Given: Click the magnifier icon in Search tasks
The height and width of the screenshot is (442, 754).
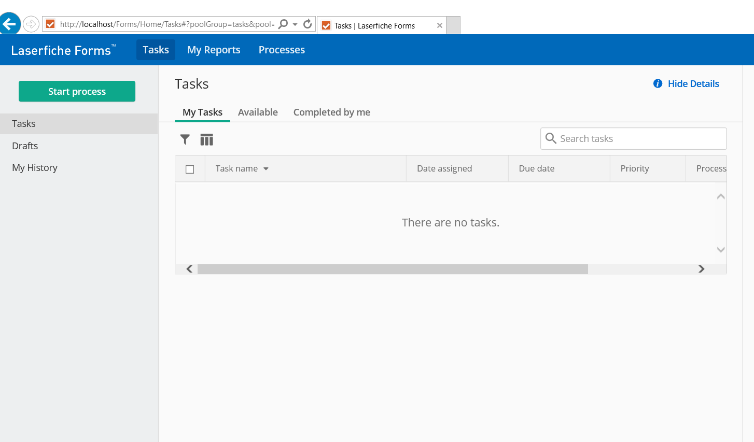Looking at the screenshot, I should [551, 138].
